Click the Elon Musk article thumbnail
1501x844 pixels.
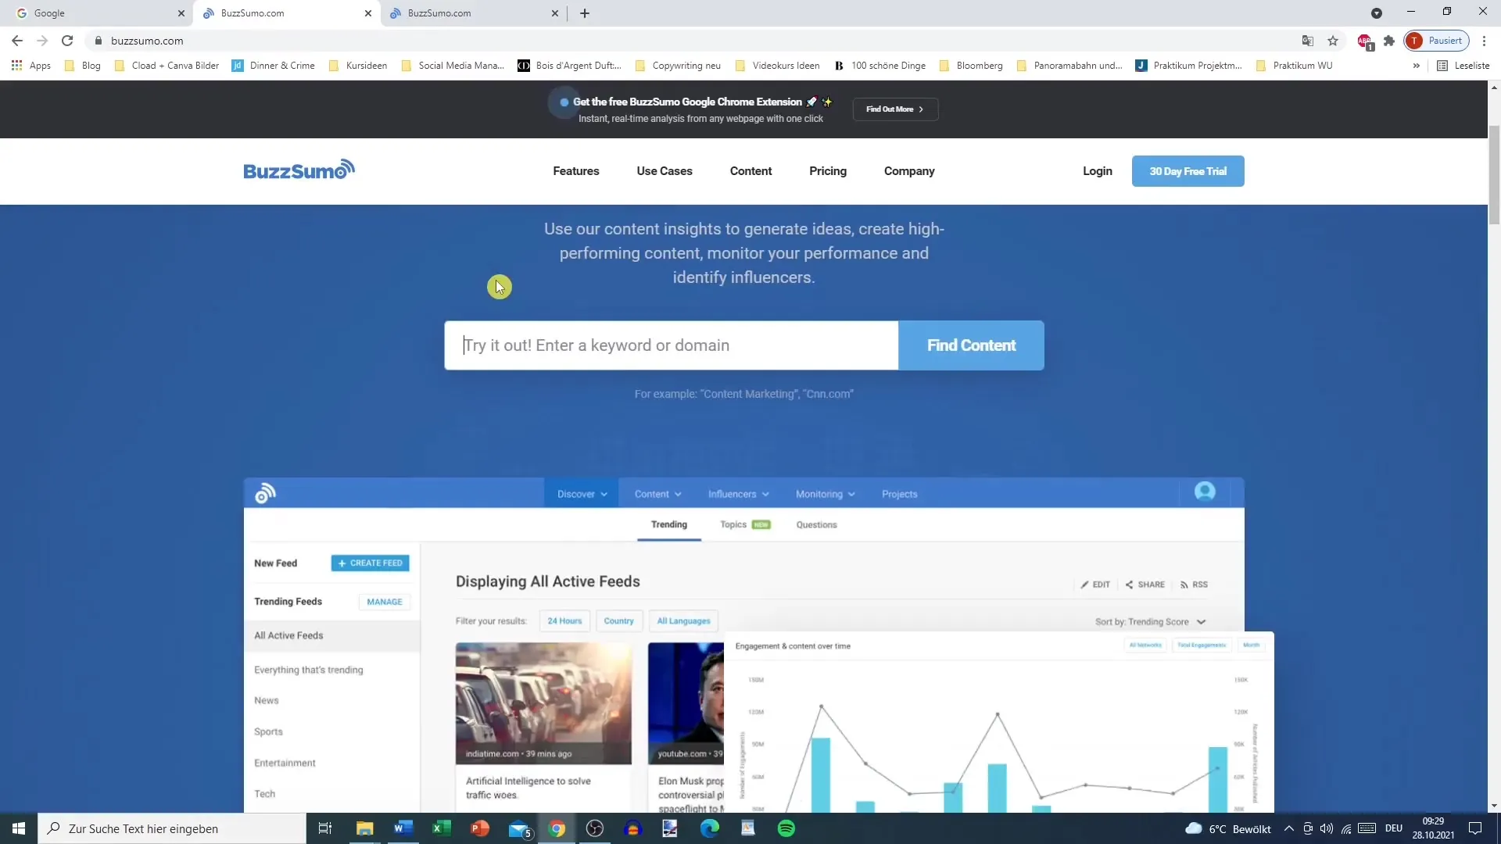(686, 703)
